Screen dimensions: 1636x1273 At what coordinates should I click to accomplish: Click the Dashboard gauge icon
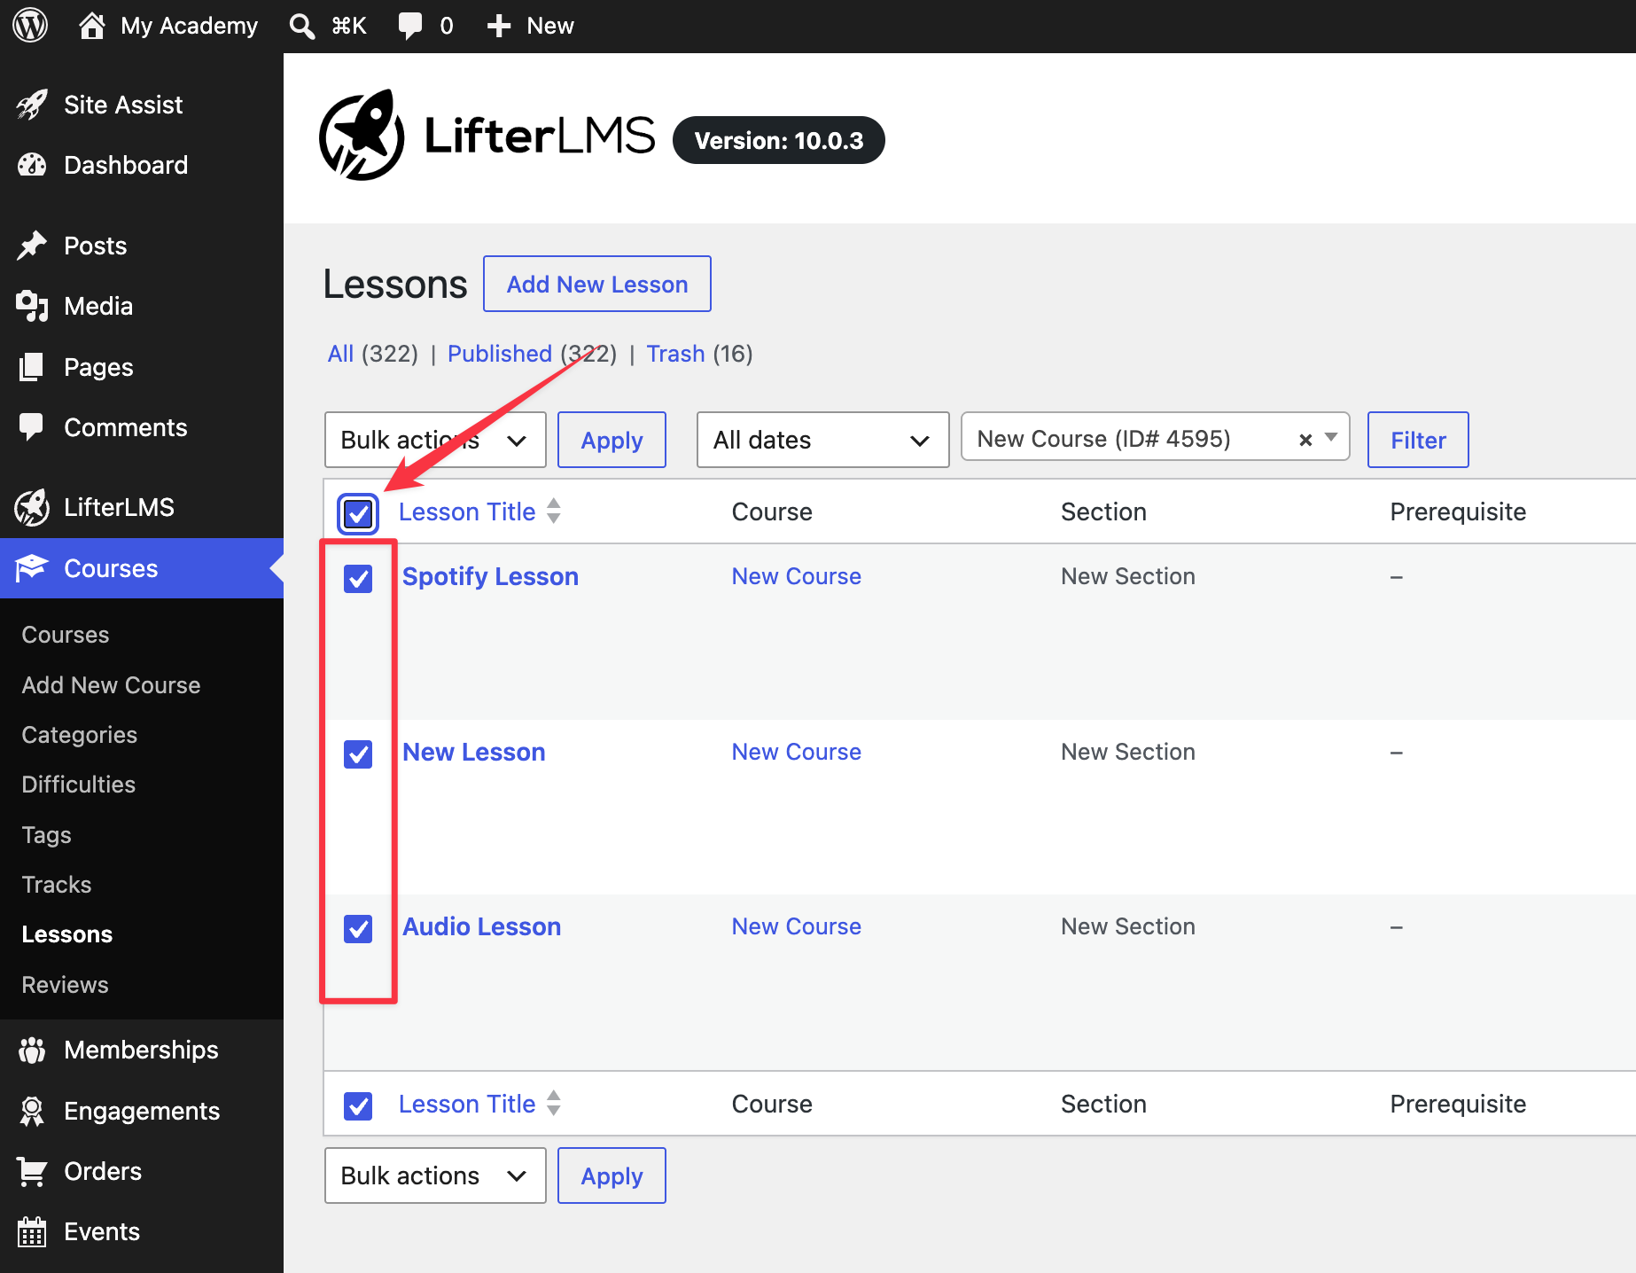(32, 165)
